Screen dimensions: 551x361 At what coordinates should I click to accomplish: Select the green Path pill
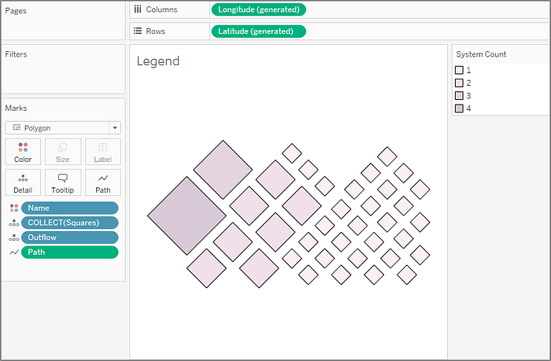pos(69,252)
